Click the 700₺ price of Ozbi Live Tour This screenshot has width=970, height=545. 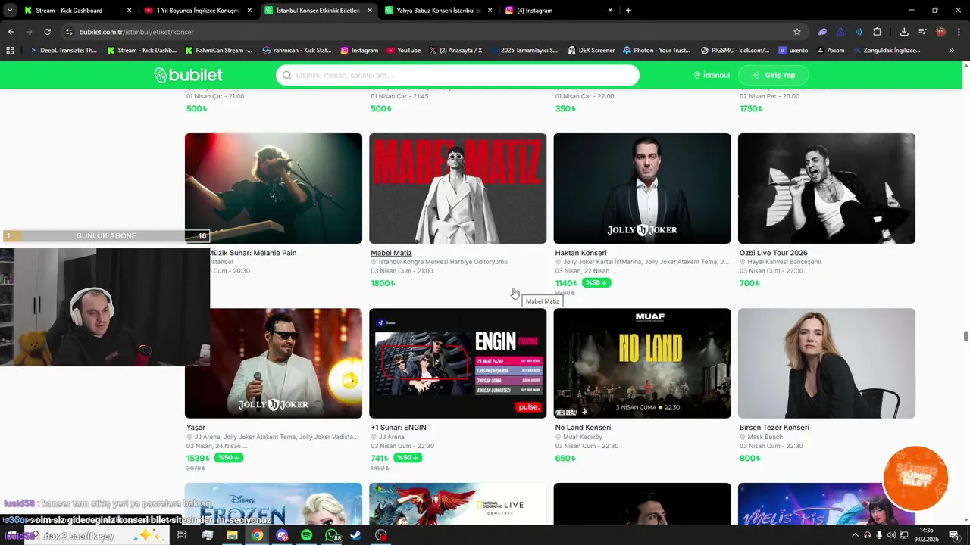749,283
